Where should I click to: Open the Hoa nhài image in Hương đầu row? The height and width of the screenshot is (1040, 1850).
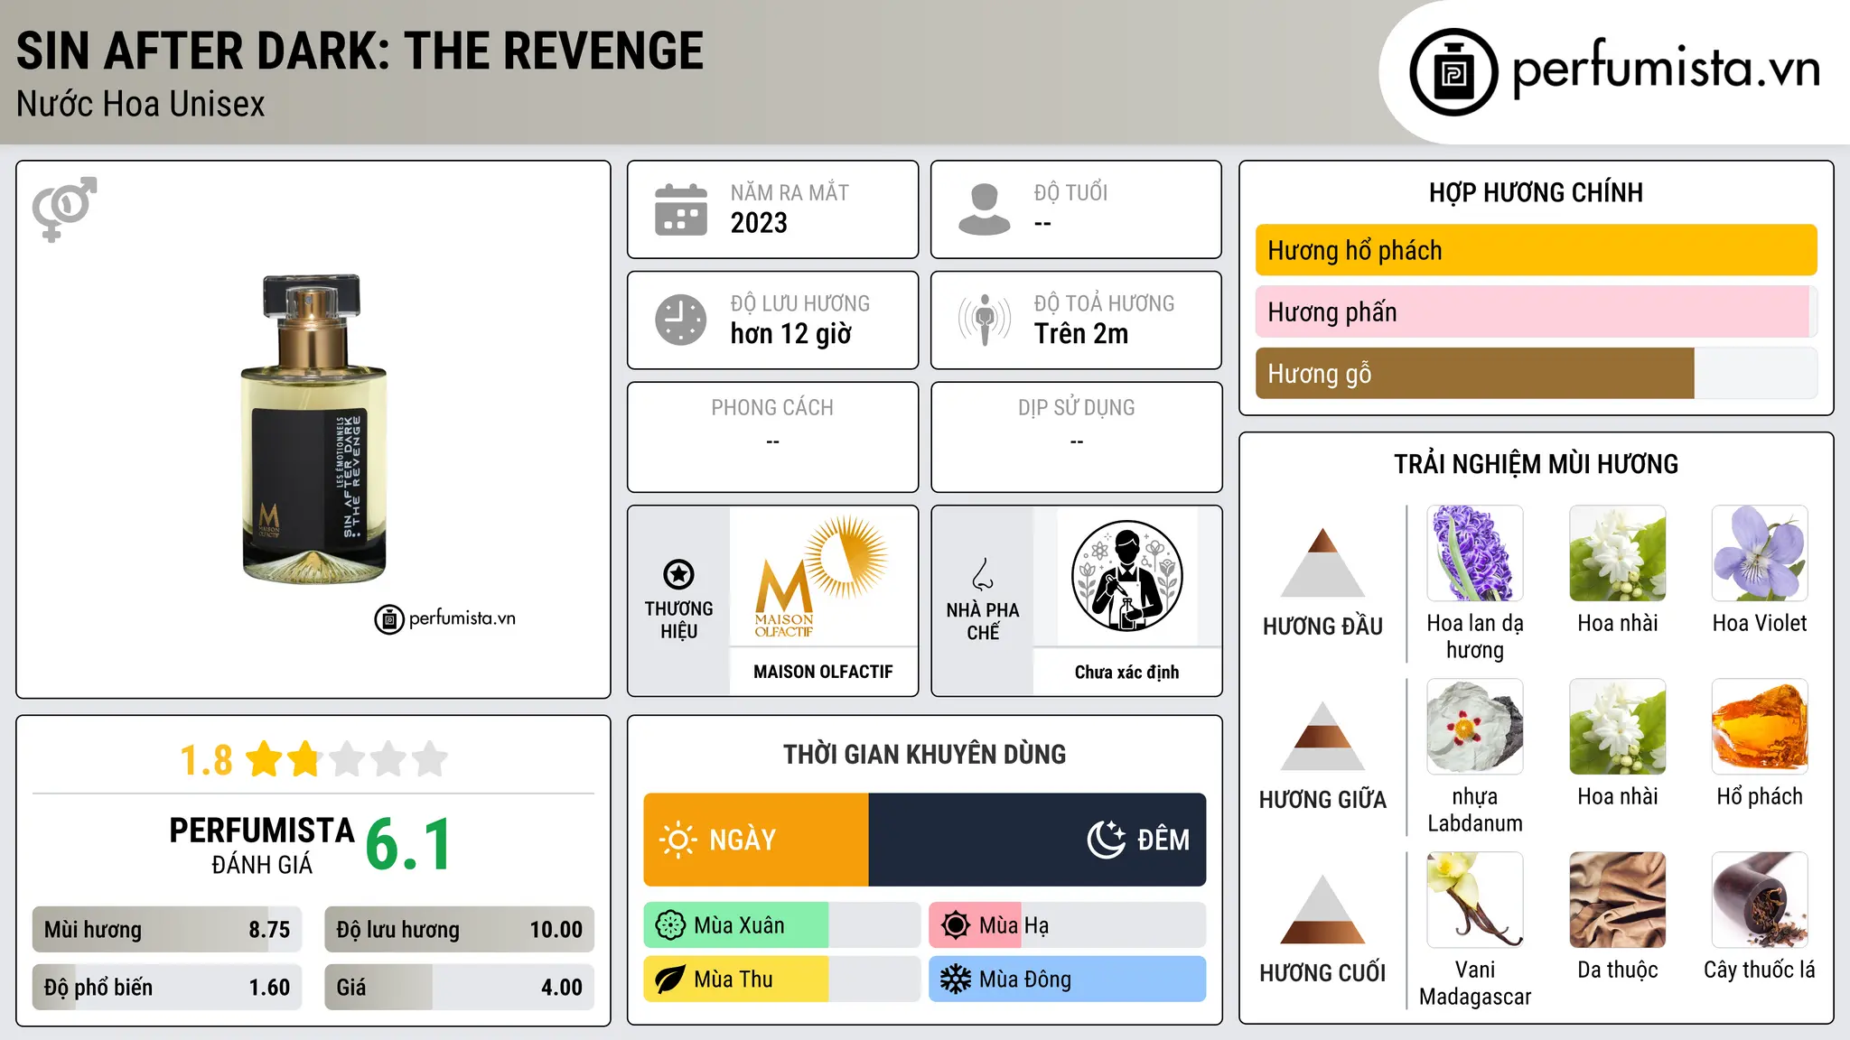[x=1618, y=553]
